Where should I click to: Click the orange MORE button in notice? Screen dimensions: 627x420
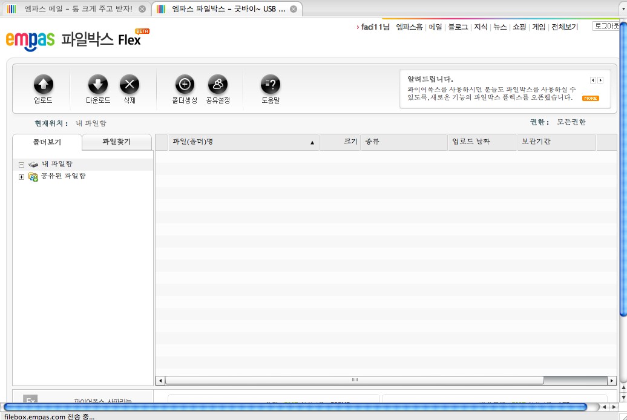pyautogui.click(x=590, y=99)
